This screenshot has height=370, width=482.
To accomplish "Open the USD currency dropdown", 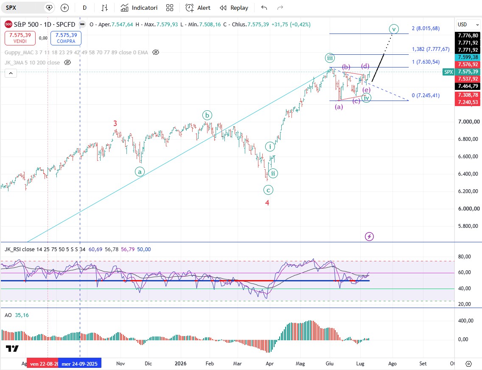I will click(x=468, y=24).
